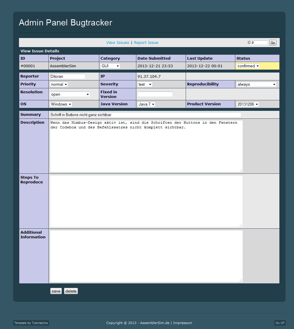This screenshot has height=329, width=294.
Task: Open the Impressum link in the footer
Action: 182,323
